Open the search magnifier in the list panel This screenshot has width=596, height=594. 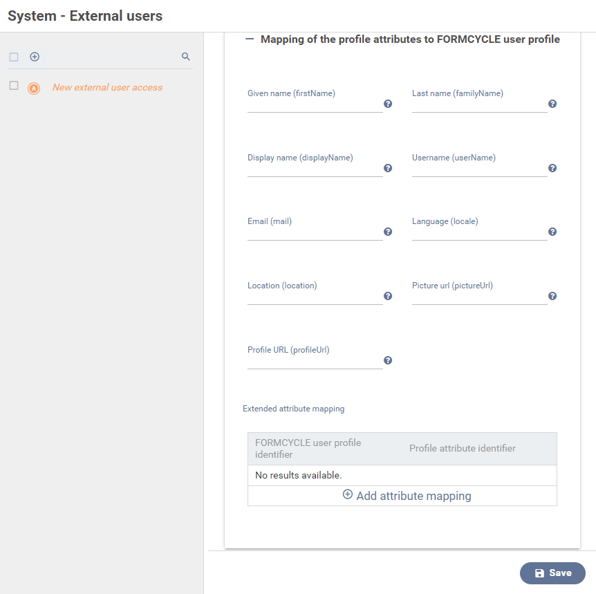(185, 57)
